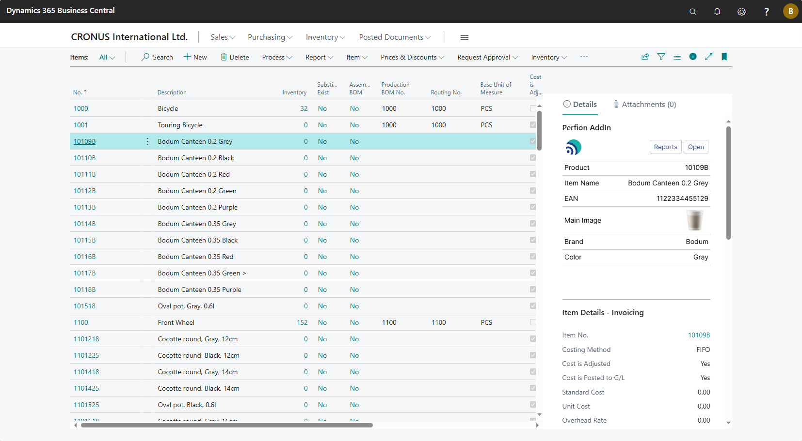The image size is (802, 441).
Task: Open item 10110B link
Action: pyautogui.click(x=84, y=158)
